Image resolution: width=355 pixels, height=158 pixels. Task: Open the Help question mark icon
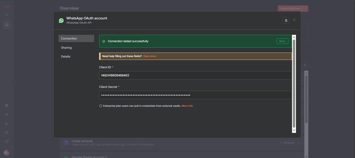click(7, 133)
